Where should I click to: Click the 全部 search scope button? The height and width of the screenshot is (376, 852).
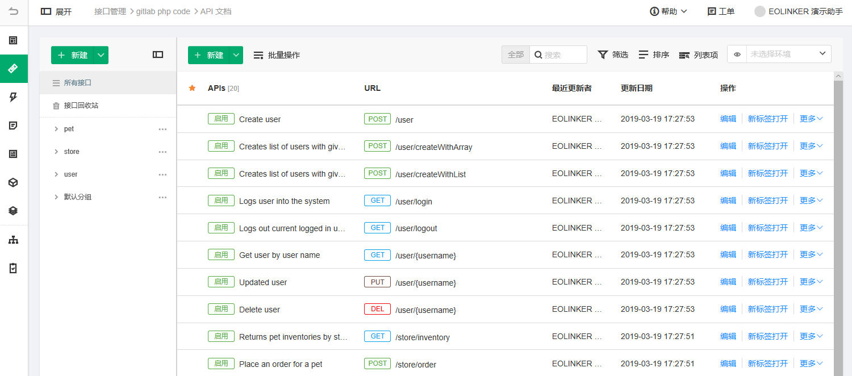pyautogui.click(x=516, y=55)
